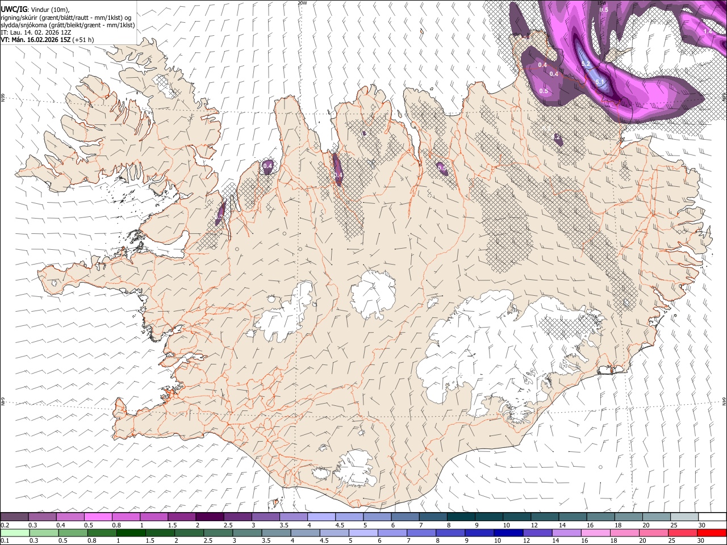Click the light purple rain-scale swatch between 14 and 16

click(x=565, y=533)
